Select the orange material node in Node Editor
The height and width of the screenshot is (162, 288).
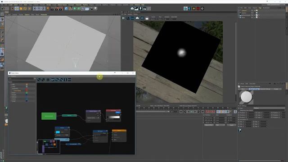(x=119, y=135)
